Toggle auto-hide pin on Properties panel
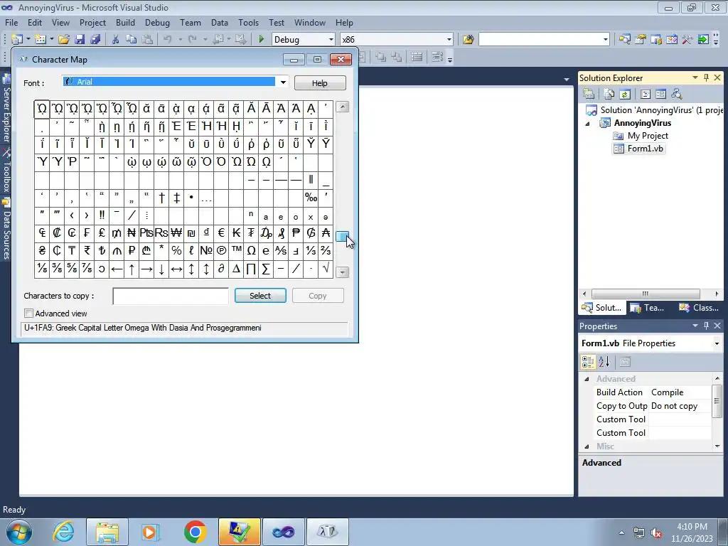The height and width of the screenshot is (546, 728). 706,326
